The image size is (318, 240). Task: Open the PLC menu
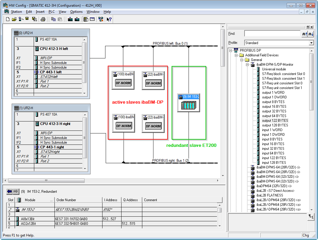[52, 12]
